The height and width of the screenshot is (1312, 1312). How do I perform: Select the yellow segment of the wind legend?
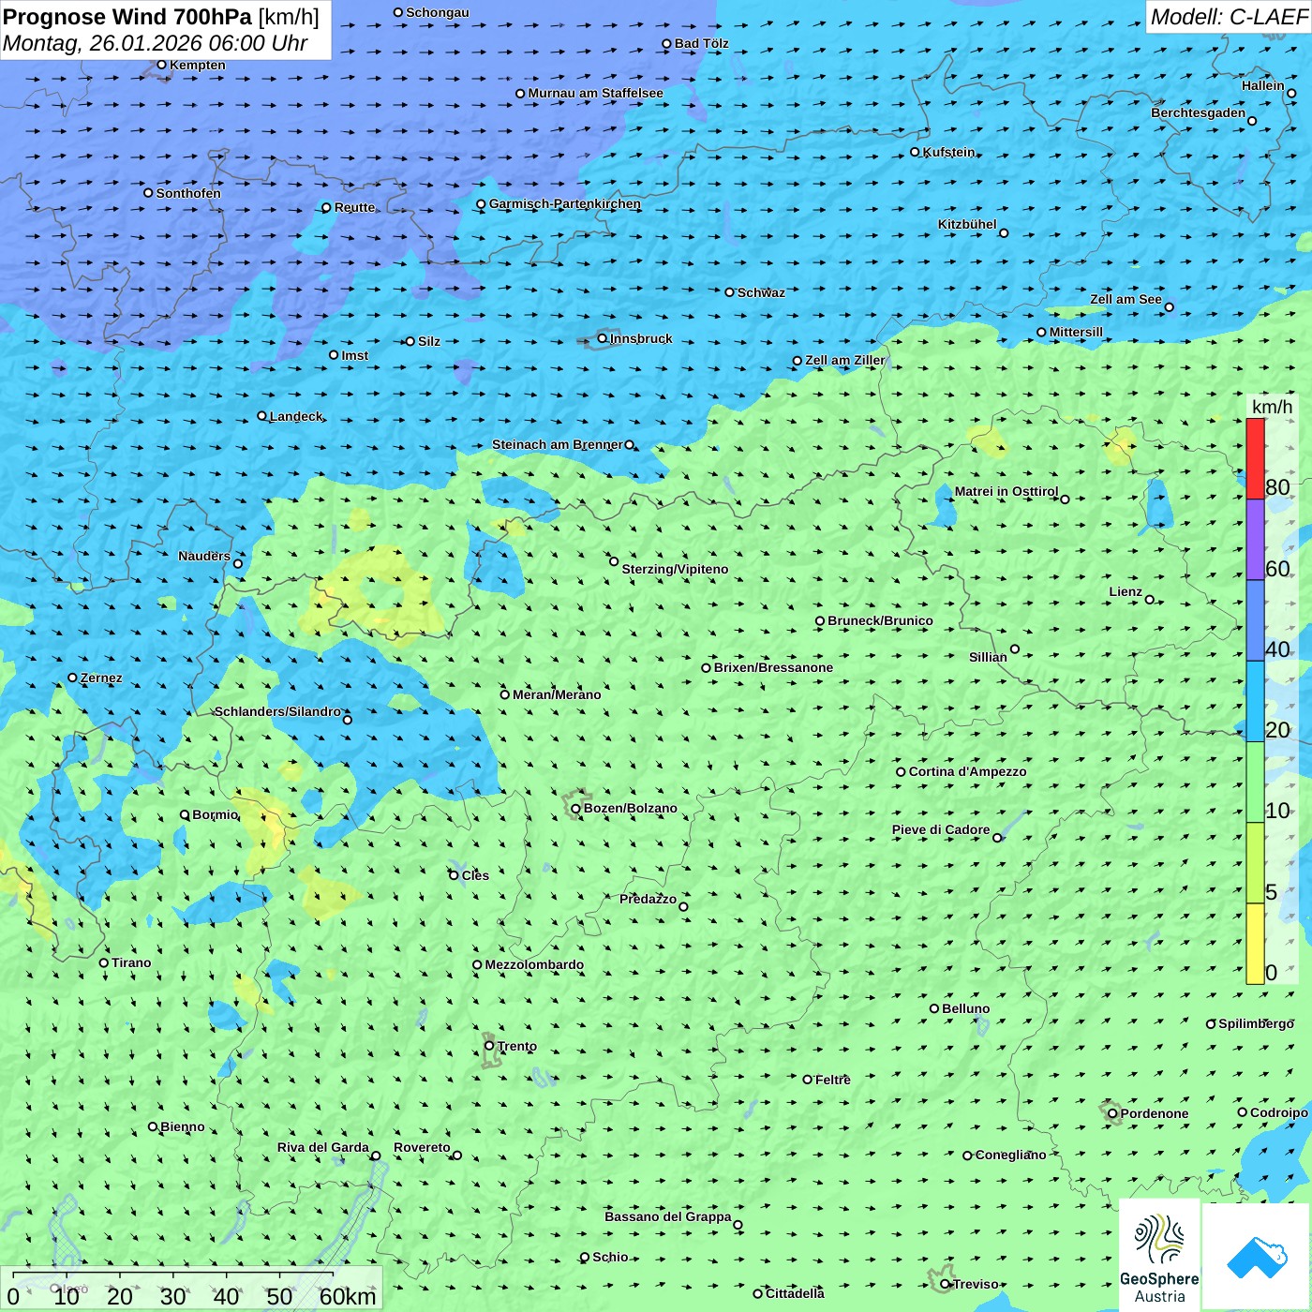pos(1255,944)
